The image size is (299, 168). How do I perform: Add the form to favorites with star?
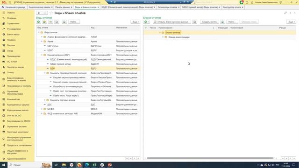point(51,13)
